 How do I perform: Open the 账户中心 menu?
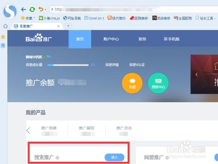[x=111, y=39]
